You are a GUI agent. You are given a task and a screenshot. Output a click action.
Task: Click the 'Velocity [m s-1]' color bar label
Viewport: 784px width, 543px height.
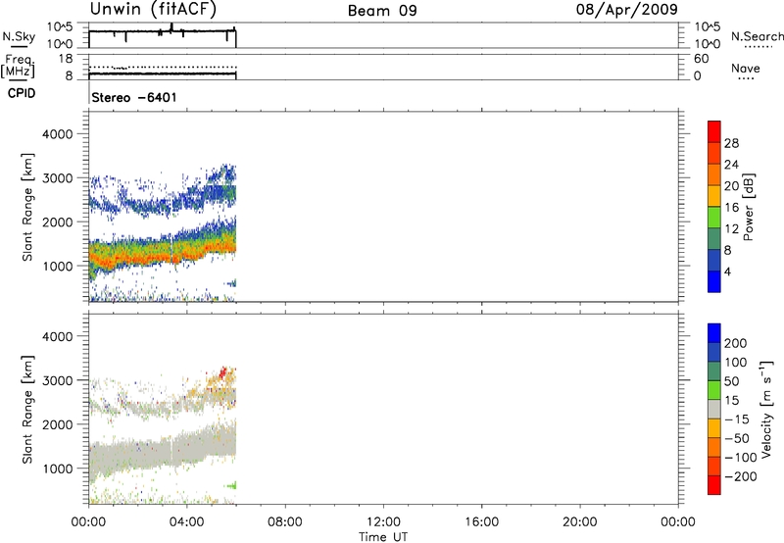767,409
